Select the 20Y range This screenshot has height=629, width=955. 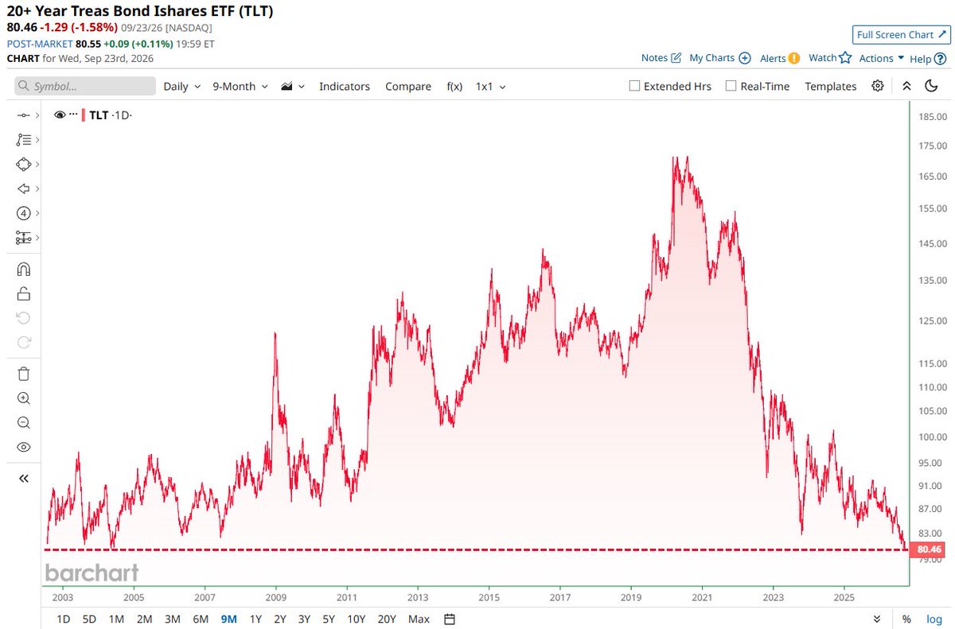pyautogui.click(x=387, y=619)
